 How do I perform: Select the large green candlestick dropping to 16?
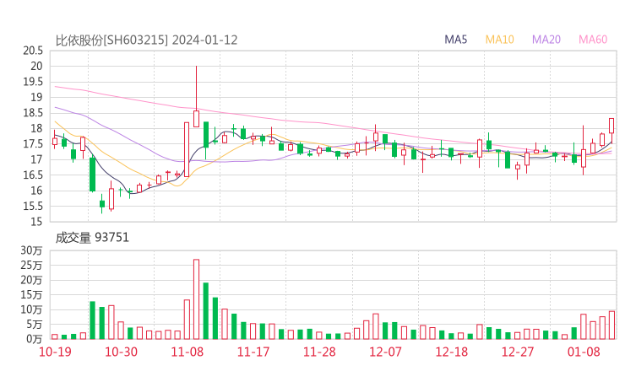(x=92, y=175)
